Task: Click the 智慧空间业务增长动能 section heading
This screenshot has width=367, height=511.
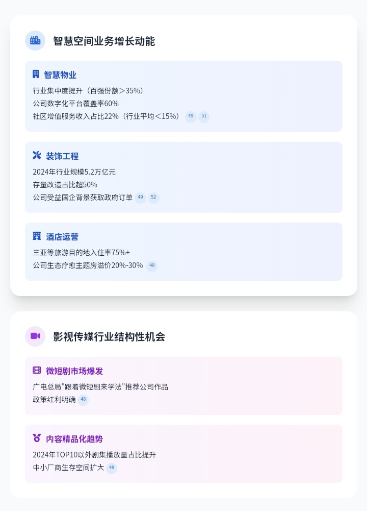Action: (104, 41)
